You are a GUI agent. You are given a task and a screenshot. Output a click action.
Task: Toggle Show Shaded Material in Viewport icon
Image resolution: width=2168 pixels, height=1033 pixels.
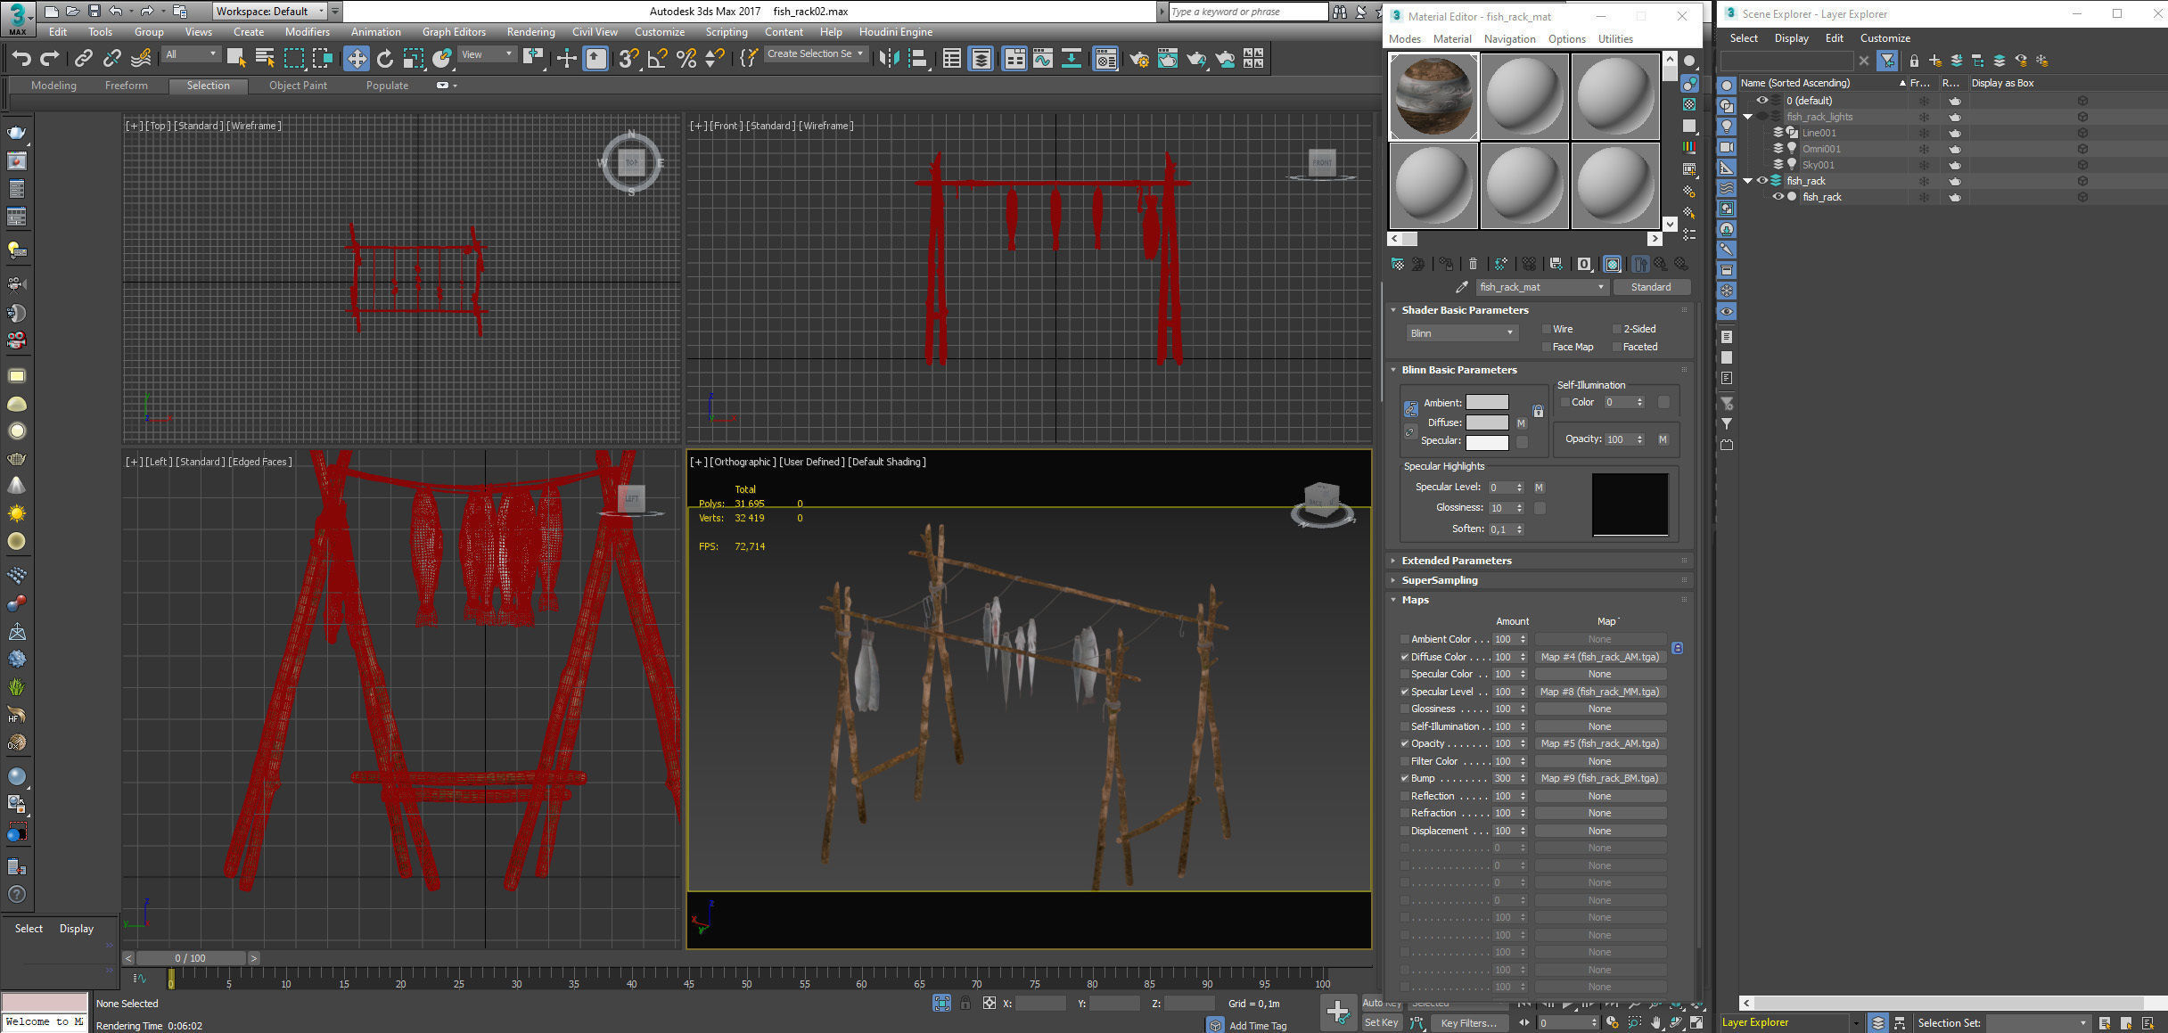(x=1612, y=264)
